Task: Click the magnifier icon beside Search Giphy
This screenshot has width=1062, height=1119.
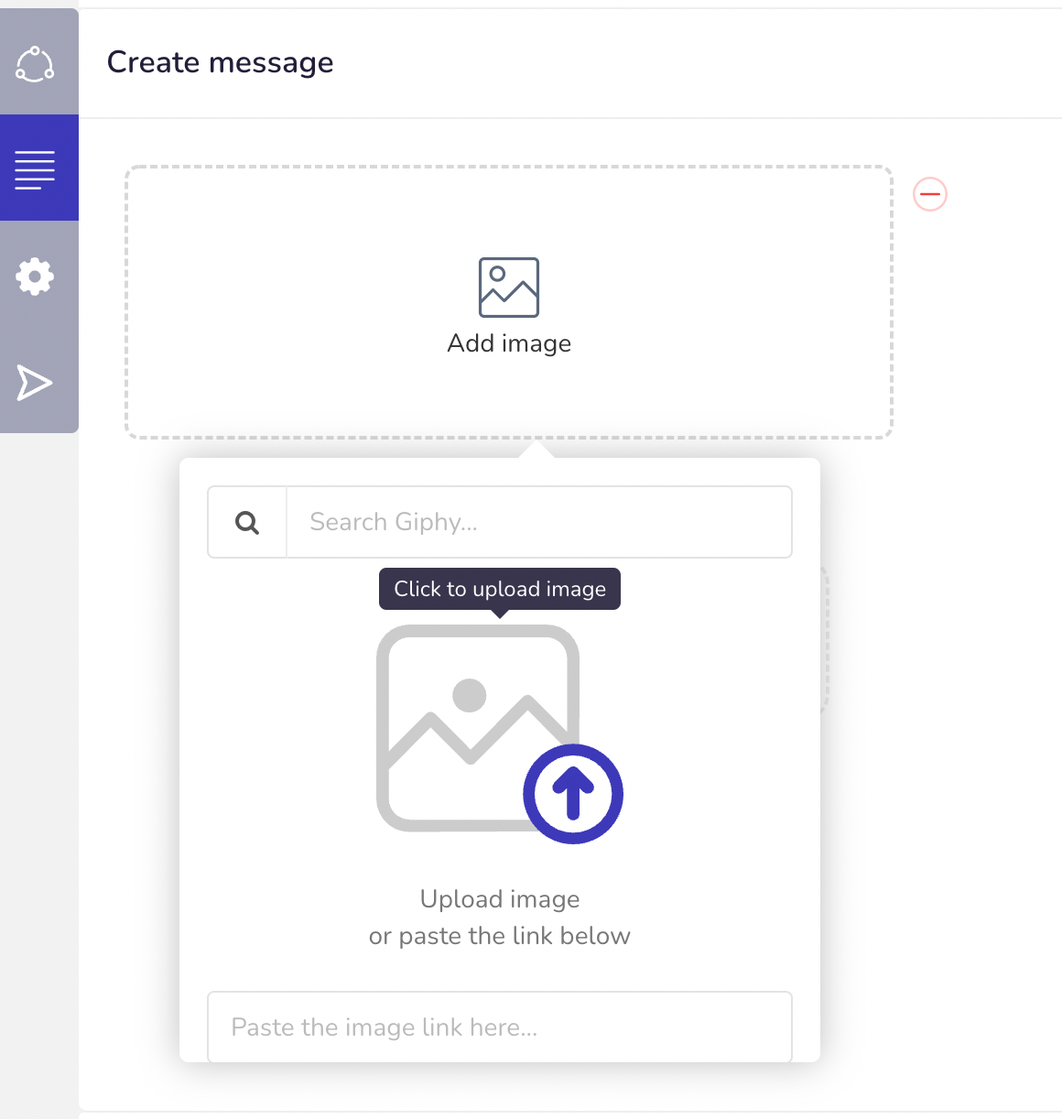Action: [x=247, y=522]
